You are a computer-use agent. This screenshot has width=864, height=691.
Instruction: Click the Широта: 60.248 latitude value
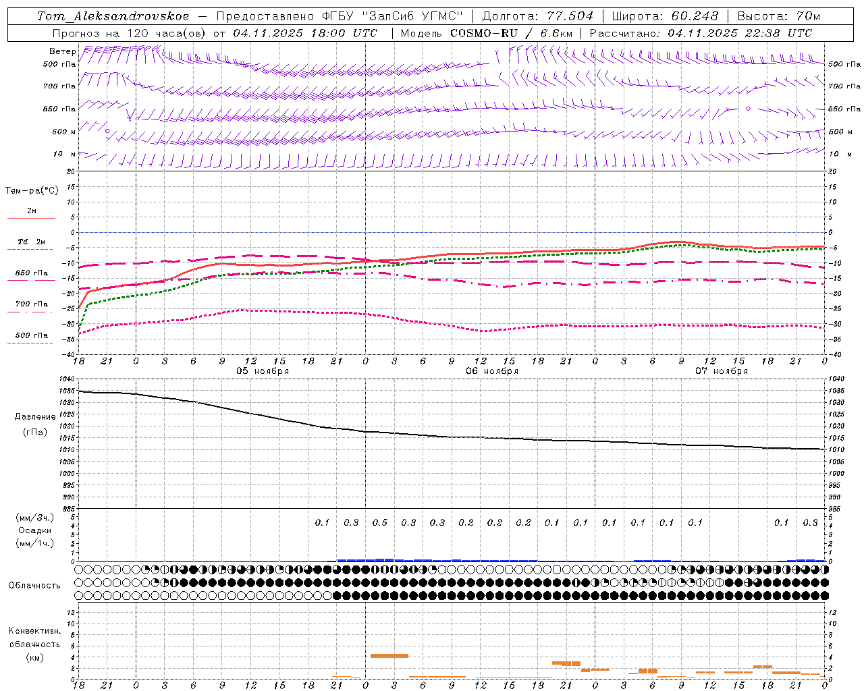[665, 16]
